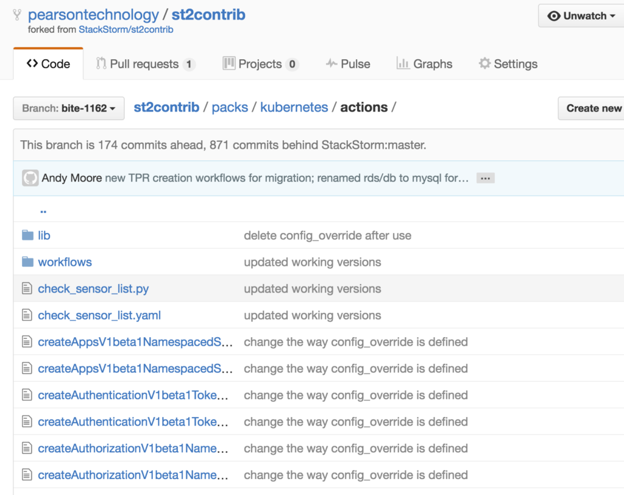Open the Projects tab
The image size is (624, 495).
point(261,64)
